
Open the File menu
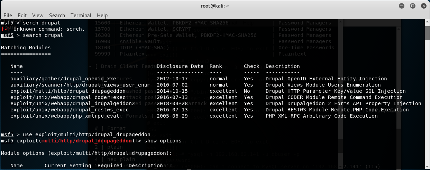pyautogui.click(x=8, y=16)
